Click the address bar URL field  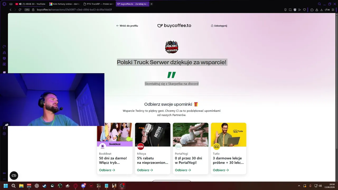74,10
